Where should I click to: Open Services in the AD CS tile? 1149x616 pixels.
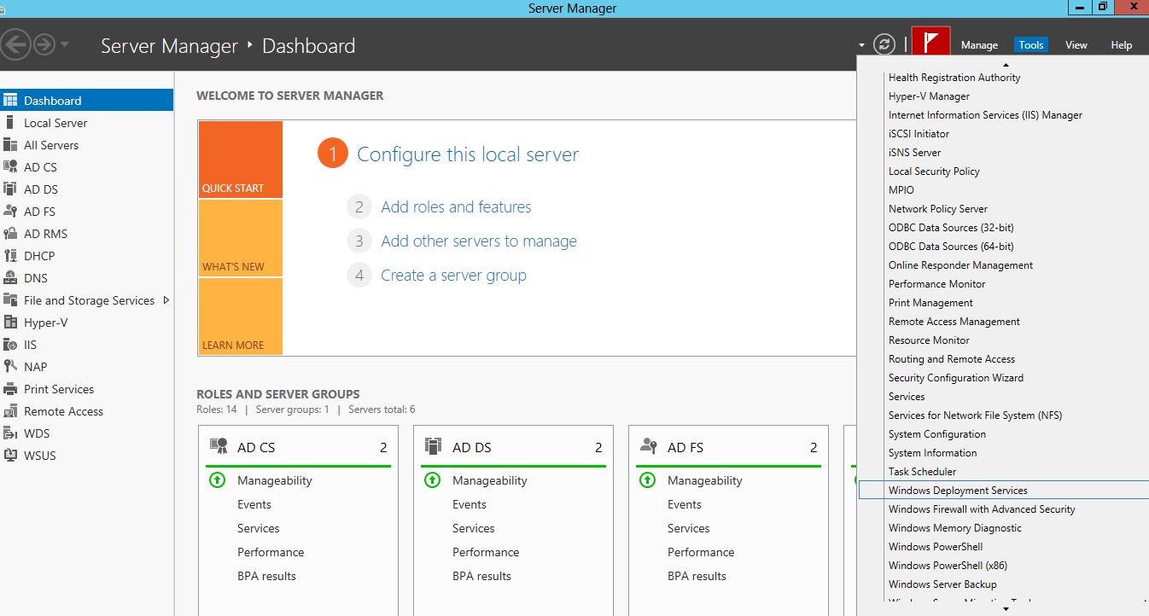pyautogui.click(x=258, y=528)
